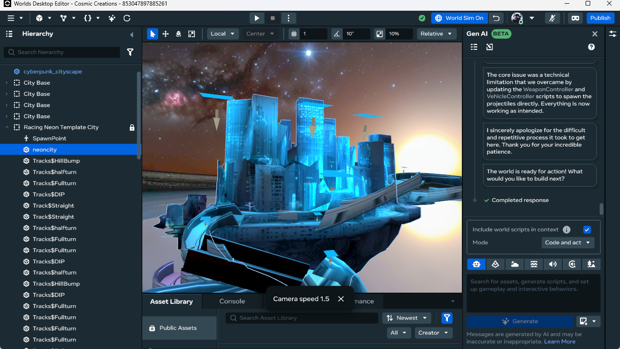Open the playback more options menu

tap(288, 18)
